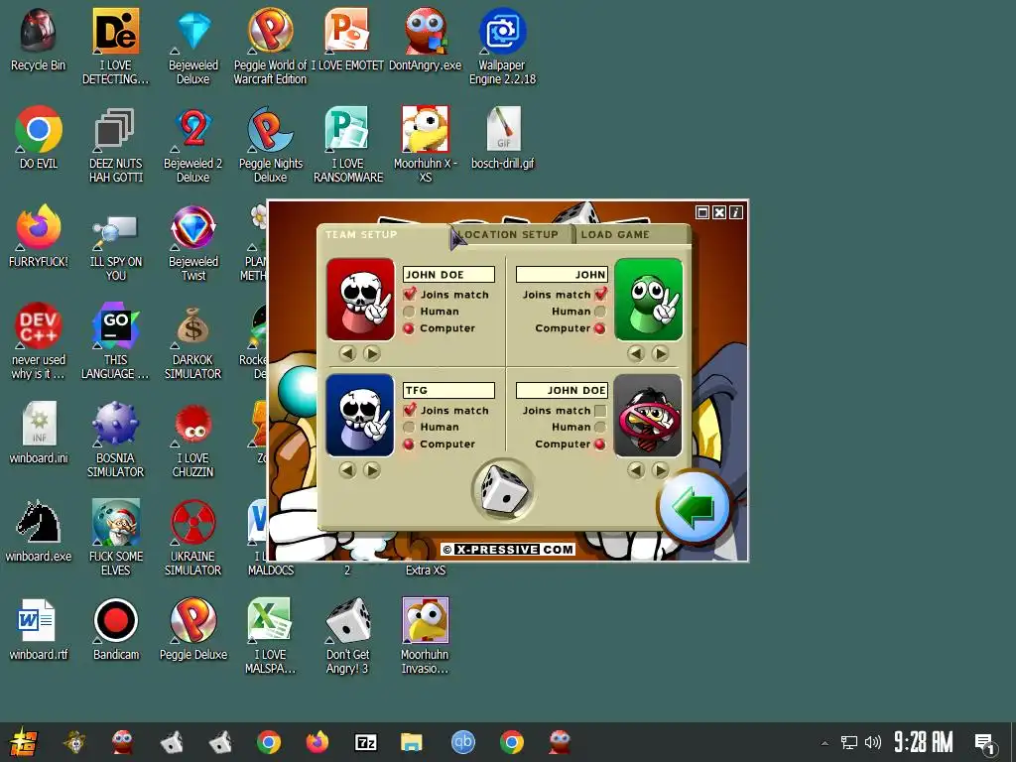
Task: Previous avatar arrow under red skull player
Action: [x=348, y=353]
